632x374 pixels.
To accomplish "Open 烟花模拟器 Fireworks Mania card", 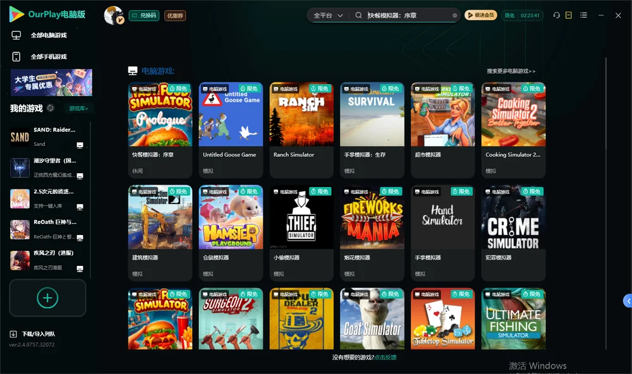I will [372, 233].
